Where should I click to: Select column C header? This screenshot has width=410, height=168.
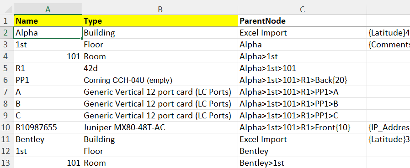tap(302, 9)
